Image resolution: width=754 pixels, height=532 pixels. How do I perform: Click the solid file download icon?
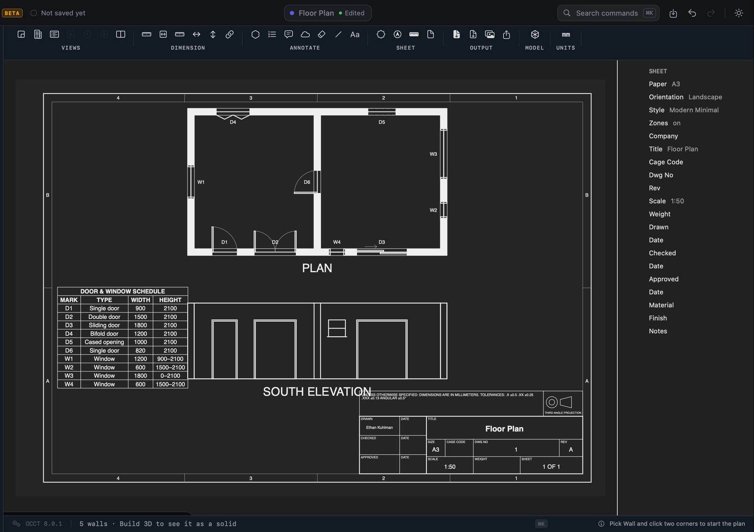tap(457, 34)
